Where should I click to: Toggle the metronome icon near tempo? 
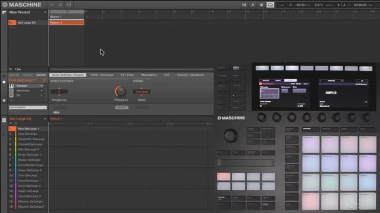click(290, 5)
